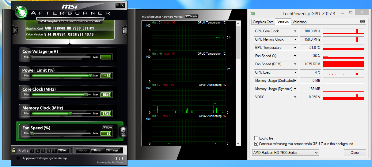This screenshot has height=167, width=372.
Task: Click the Fan Speed 20 value field
Action: pos(106,133)
